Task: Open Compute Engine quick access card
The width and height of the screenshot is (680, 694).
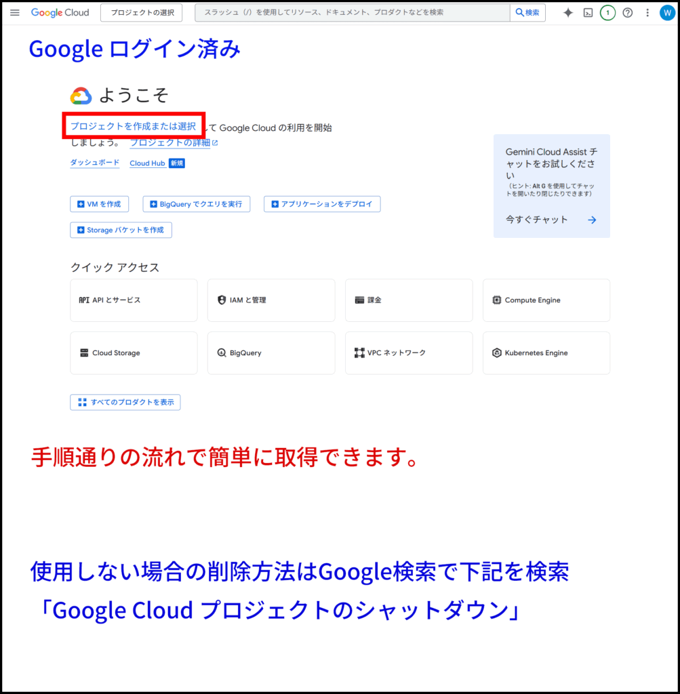Action: [546, 300]
